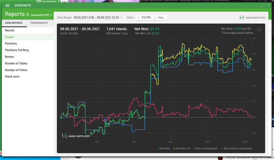Open the hamburger menu in Hand2Note
Screen dimensions: 274x160
click(7, 5)
